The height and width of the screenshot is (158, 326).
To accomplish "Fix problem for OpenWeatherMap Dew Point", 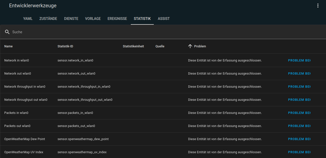I will (299, 139).
